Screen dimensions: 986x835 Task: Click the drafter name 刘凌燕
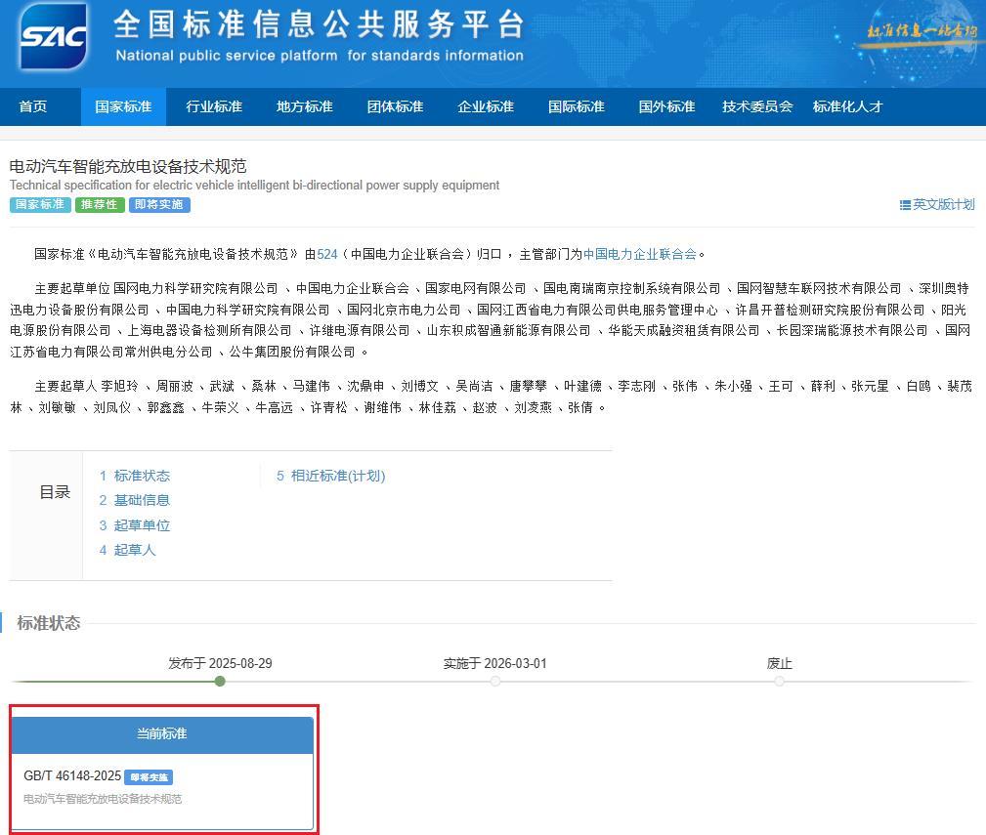533,407
